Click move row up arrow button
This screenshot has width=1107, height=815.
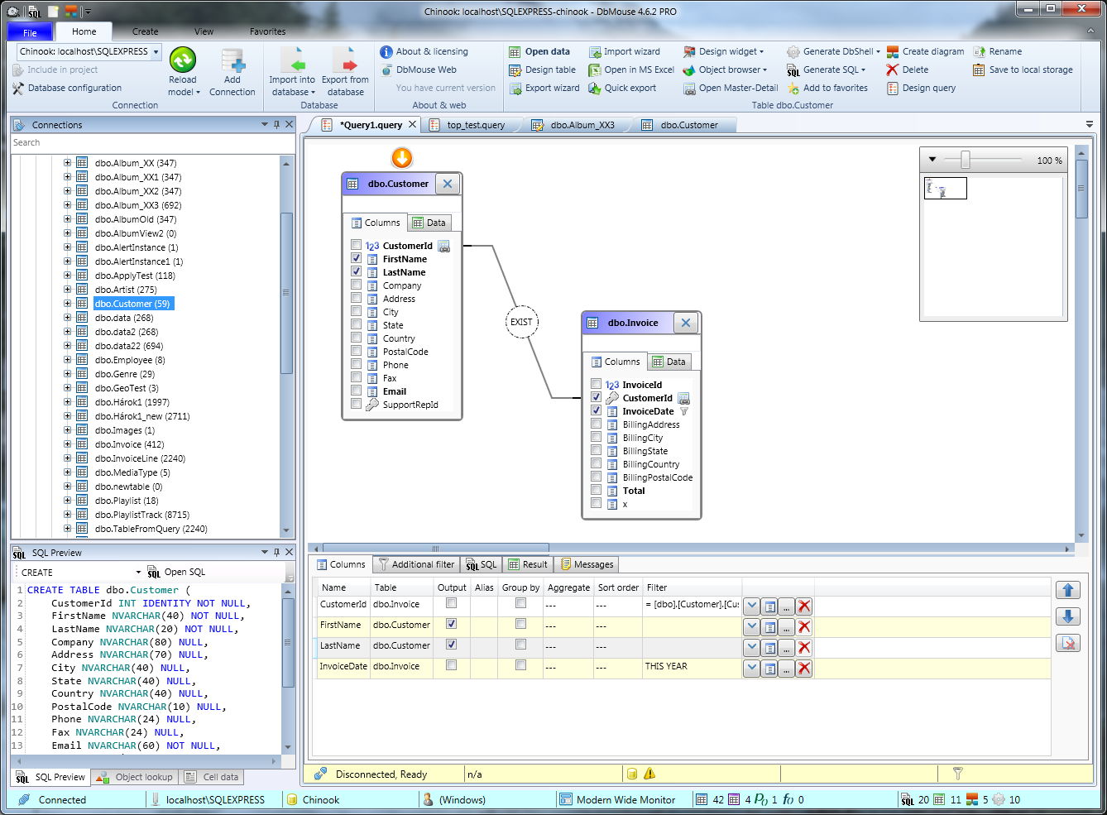1068,590
